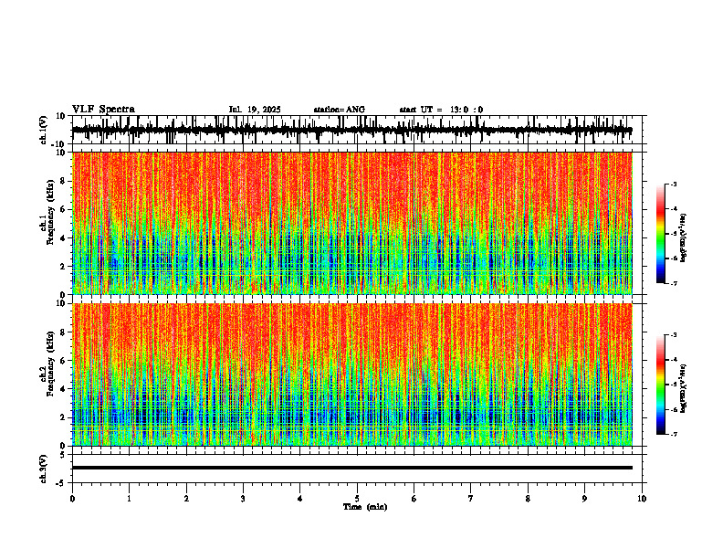Click the "5" tick on ch.3(V) axis
The width and height of the screenshot is (723, 559).
coord(64,455)
